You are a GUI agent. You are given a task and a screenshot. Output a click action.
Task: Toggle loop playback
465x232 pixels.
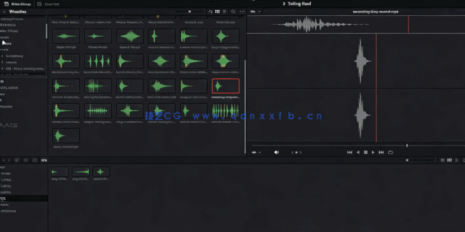pyautogui.click(x=390, y=152)
